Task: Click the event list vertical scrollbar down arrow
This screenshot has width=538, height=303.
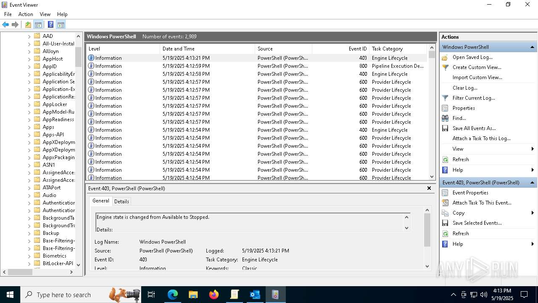Action: (432, 177)
